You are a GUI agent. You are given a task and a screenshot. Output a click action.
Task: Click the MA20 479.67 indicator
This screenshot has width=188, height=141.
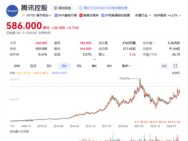(60, 73)
